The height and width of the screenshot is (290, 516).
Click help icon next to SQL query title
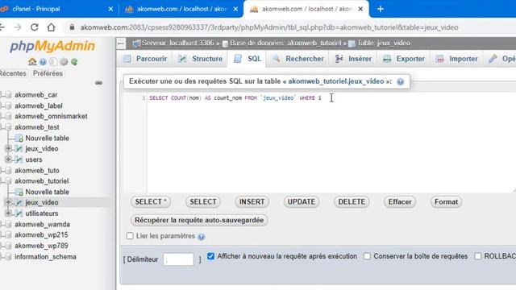tap(400, 81)
